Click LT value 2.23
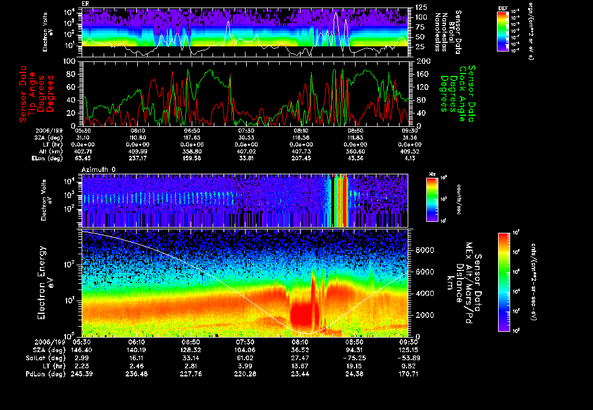This screenshot has width=593, height=410. click(x=82, y=366)
